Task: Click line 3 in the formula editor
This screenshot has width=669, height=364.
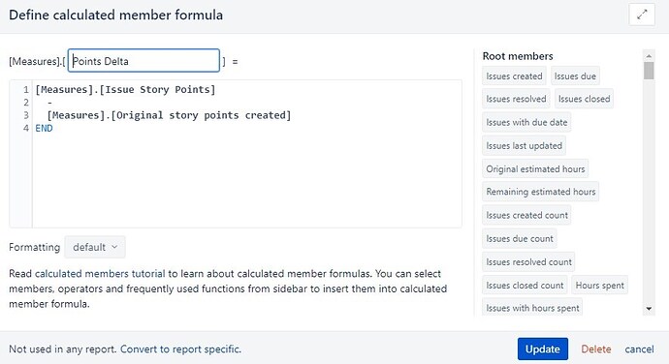Action: tap(169, 115)
